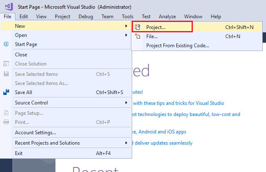Select Start Page menu entry
This screenshot has height=172, width=266.
66,44
